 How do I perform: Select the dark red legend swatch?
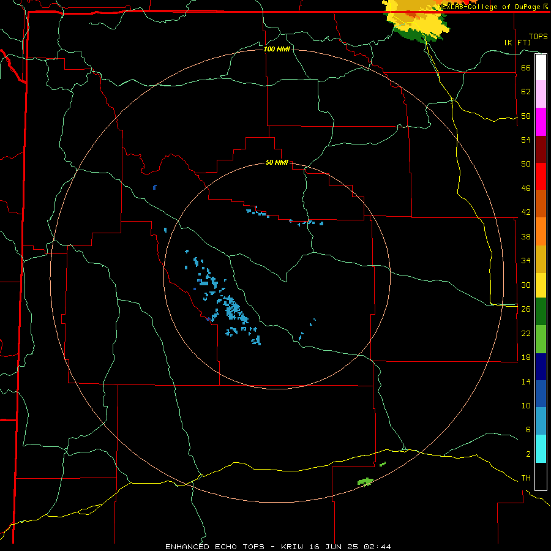tap(541, 149)
